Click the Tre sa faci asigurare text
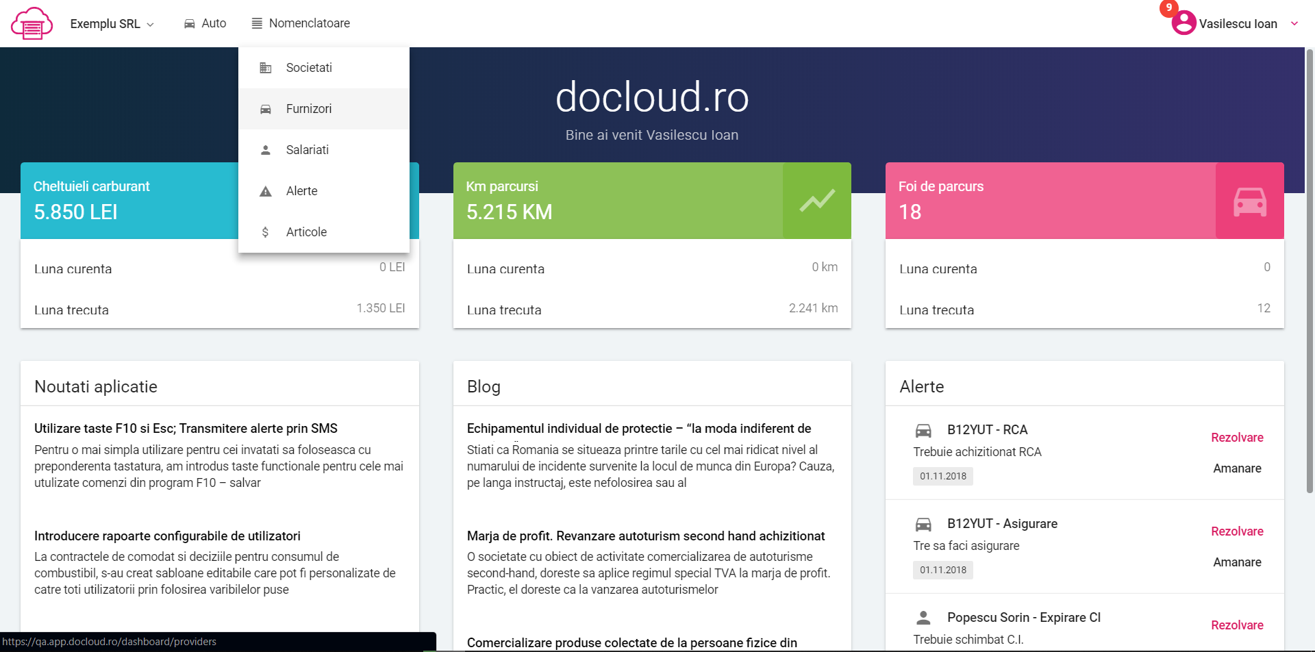 point(966,546)
